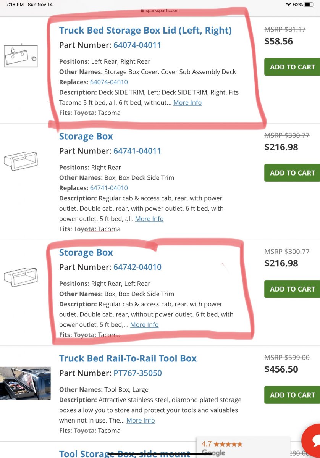Expand More Info for Rail-To-Rail Tool Box
This screenshot has height=458, width=320.
coord(141,420)
